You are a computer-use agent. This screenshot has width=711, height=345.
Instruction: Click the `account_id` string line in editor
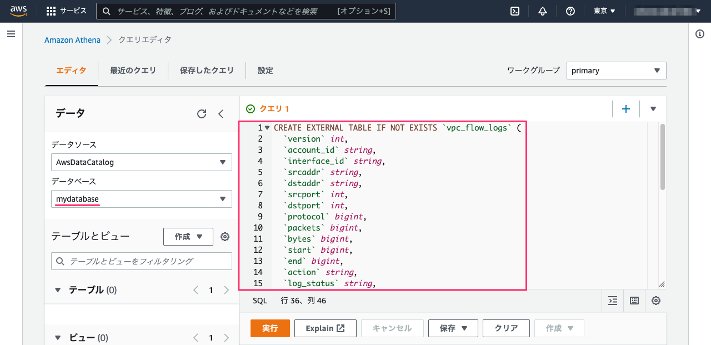click(x=329, y=150)
